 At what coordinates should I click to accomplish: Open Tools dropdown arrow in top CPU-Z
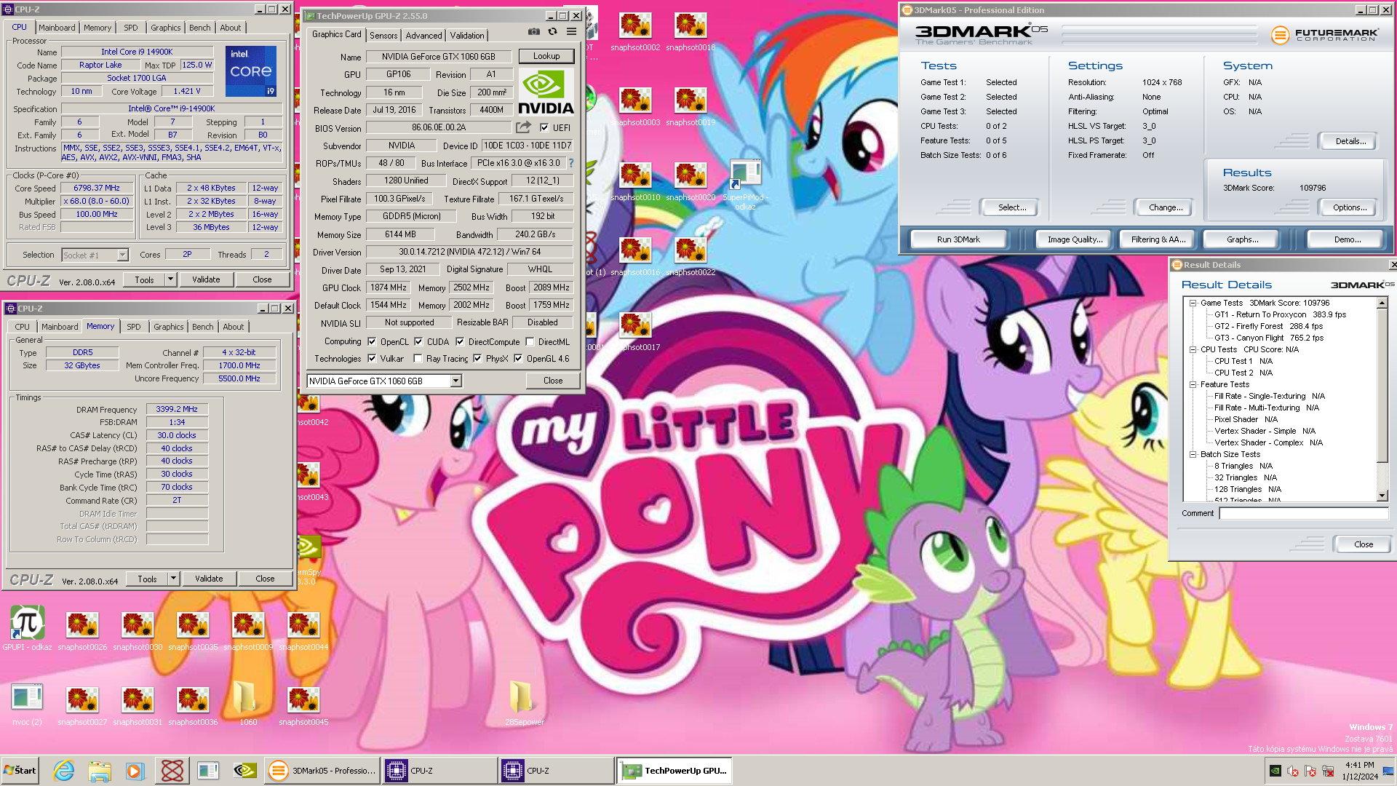coord(170,279)
